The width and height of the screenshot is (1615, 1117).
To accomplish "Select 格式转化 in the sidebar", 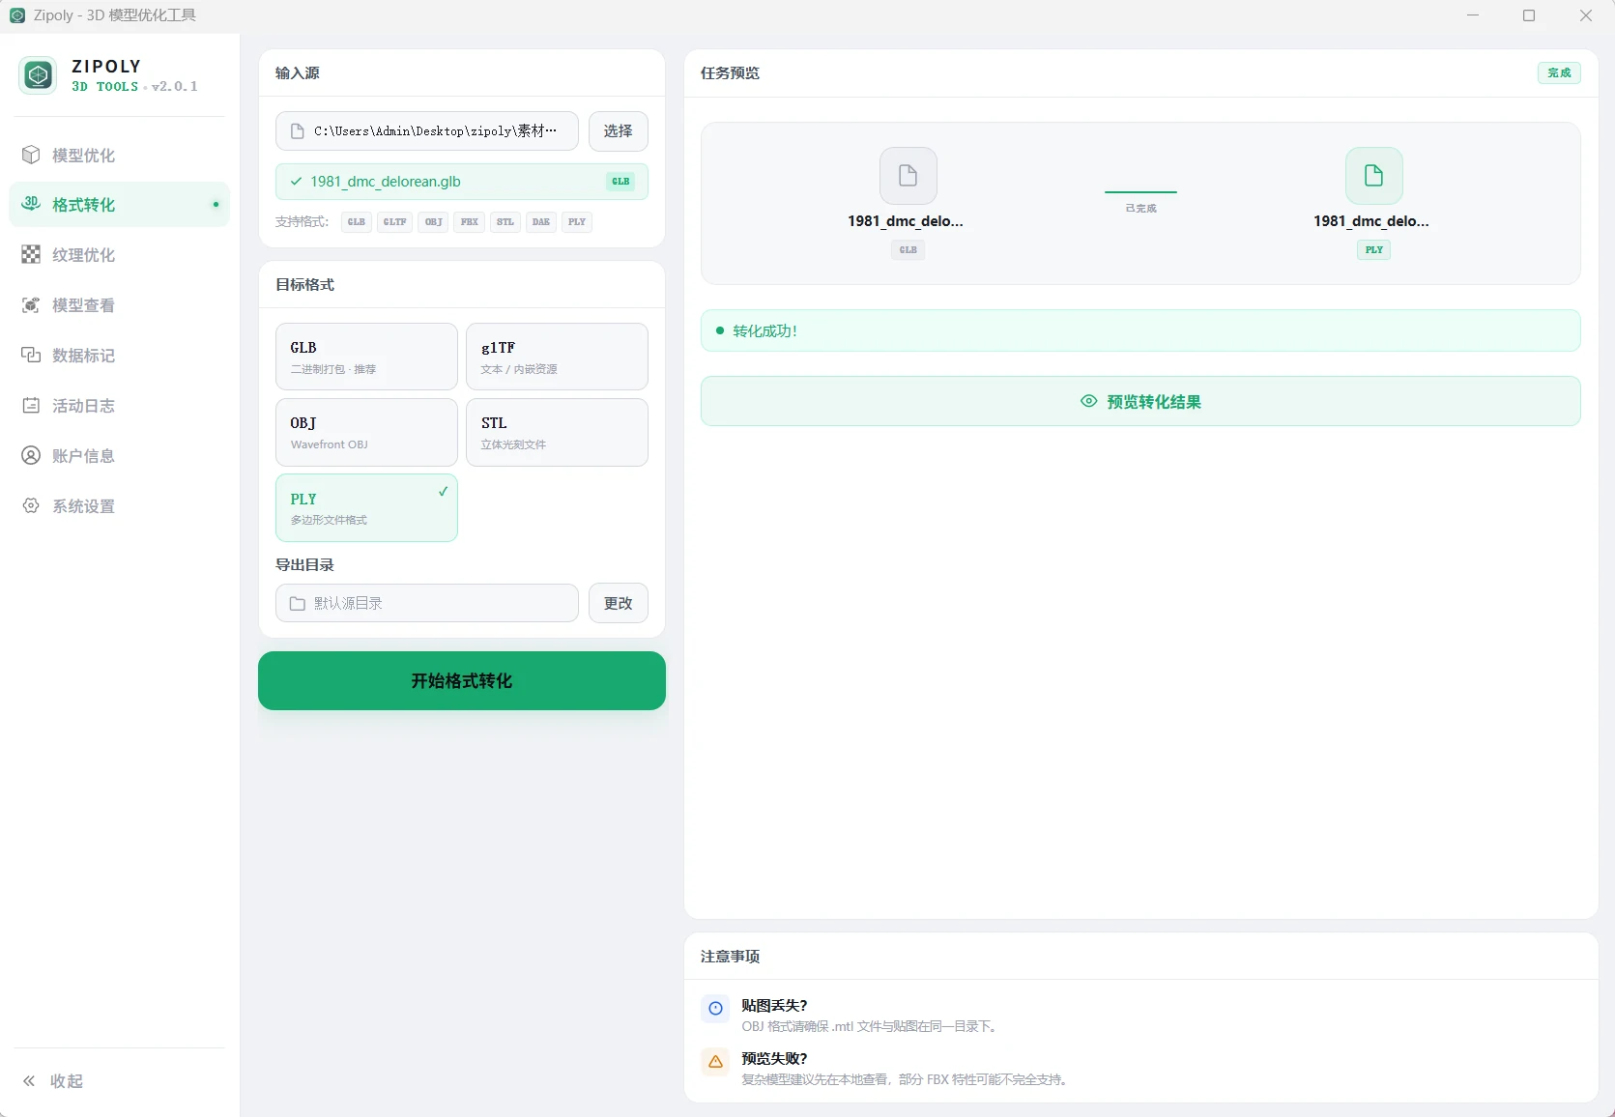I will click(119, 204).
